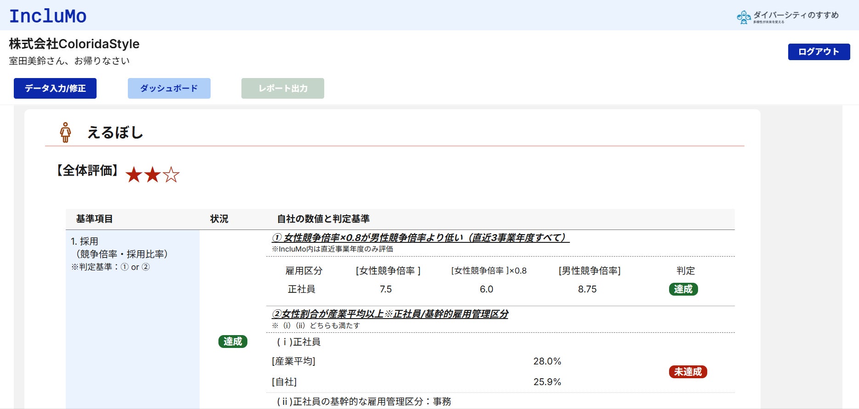Click the ダイバーシティのすすめ logo icon
The width and height of the screenshot is (859, 409).
[x=744, y=17]
